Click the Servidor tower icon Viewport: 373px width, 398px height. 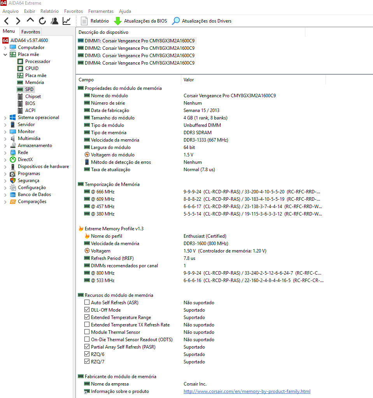(13, 124)
